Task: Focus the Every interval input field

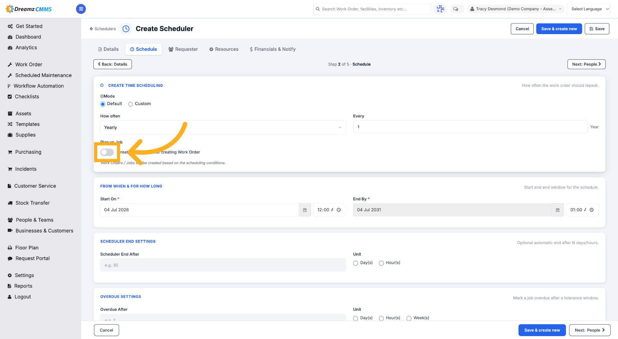Action: click(470, 127)
